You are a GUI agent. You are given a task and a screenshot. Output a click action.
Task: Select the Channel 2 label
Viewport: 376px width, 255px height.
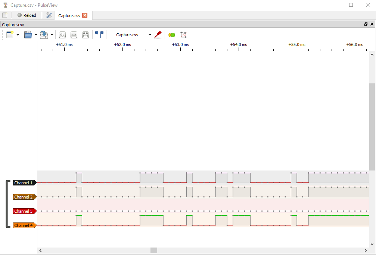pyautogui.click(x=25, y=197)
